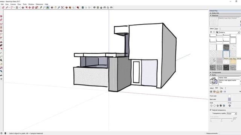Select the Paint Bucket tool
The height and width of the screenshot is (135, 241).
(48, 7)
